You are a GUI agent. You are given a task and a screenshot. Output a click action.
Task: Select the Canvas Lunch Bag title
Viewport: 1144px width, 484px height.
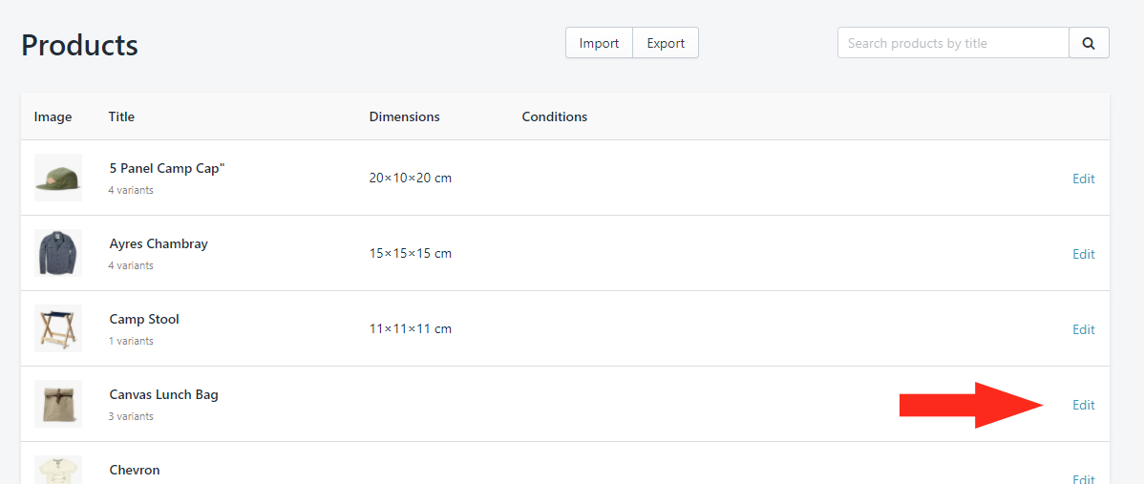[163, 394]
